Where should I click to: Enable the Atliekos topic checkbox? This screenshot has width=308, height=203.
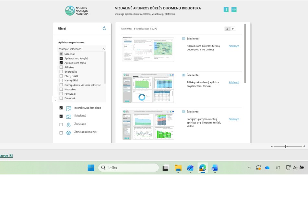click(x=61, y=67)
